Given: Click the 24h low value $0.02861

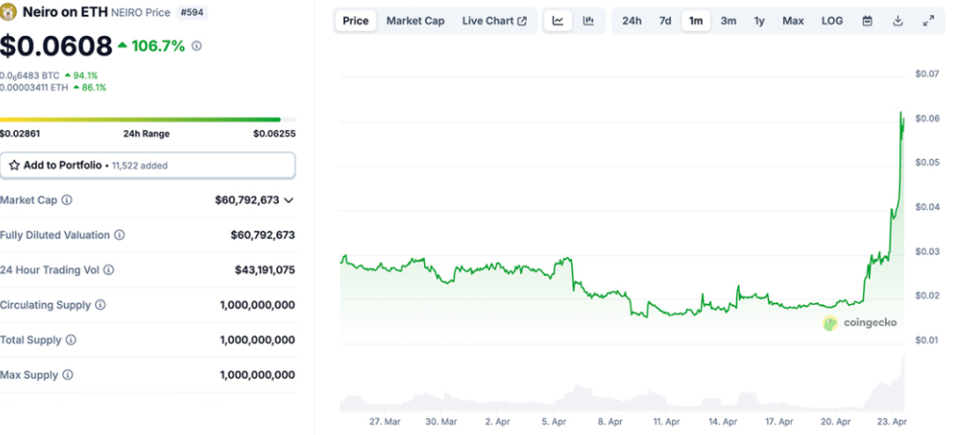Looking at the screenshot, I should click(21, 134).
